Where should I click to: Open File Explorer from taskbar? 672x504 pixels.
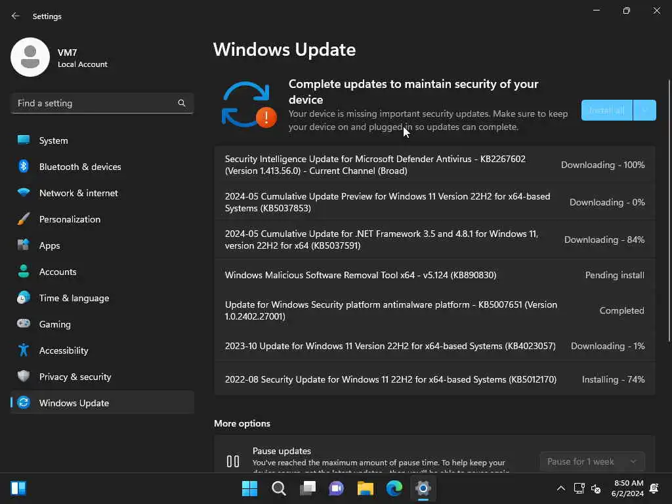point(365,488)
